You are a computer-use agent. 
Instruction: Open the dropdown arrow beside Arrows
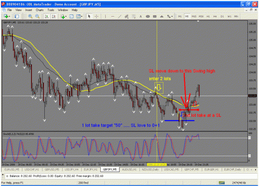(x=172, y=16)
